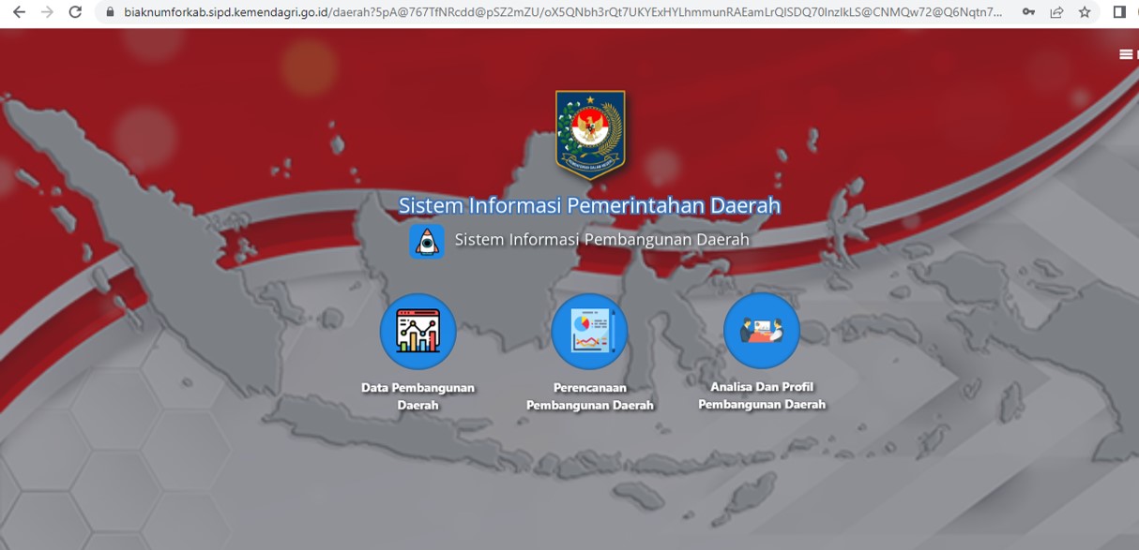Screen dimensions: 1139x550
Task: Open the "Perencanaan Pembangunan Daerah" text link
Action: point(589,396)
